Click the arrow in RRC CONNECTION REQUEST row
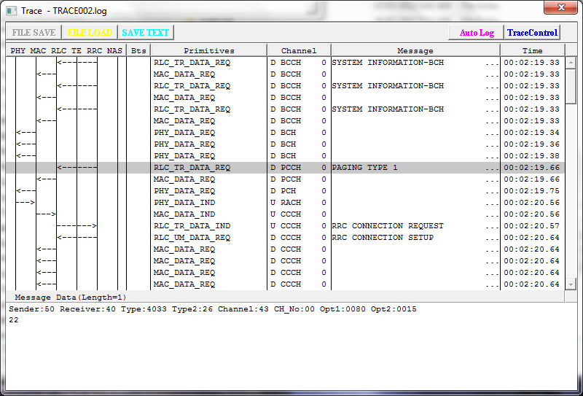This screenshot has height=396, width=583. 77,226
